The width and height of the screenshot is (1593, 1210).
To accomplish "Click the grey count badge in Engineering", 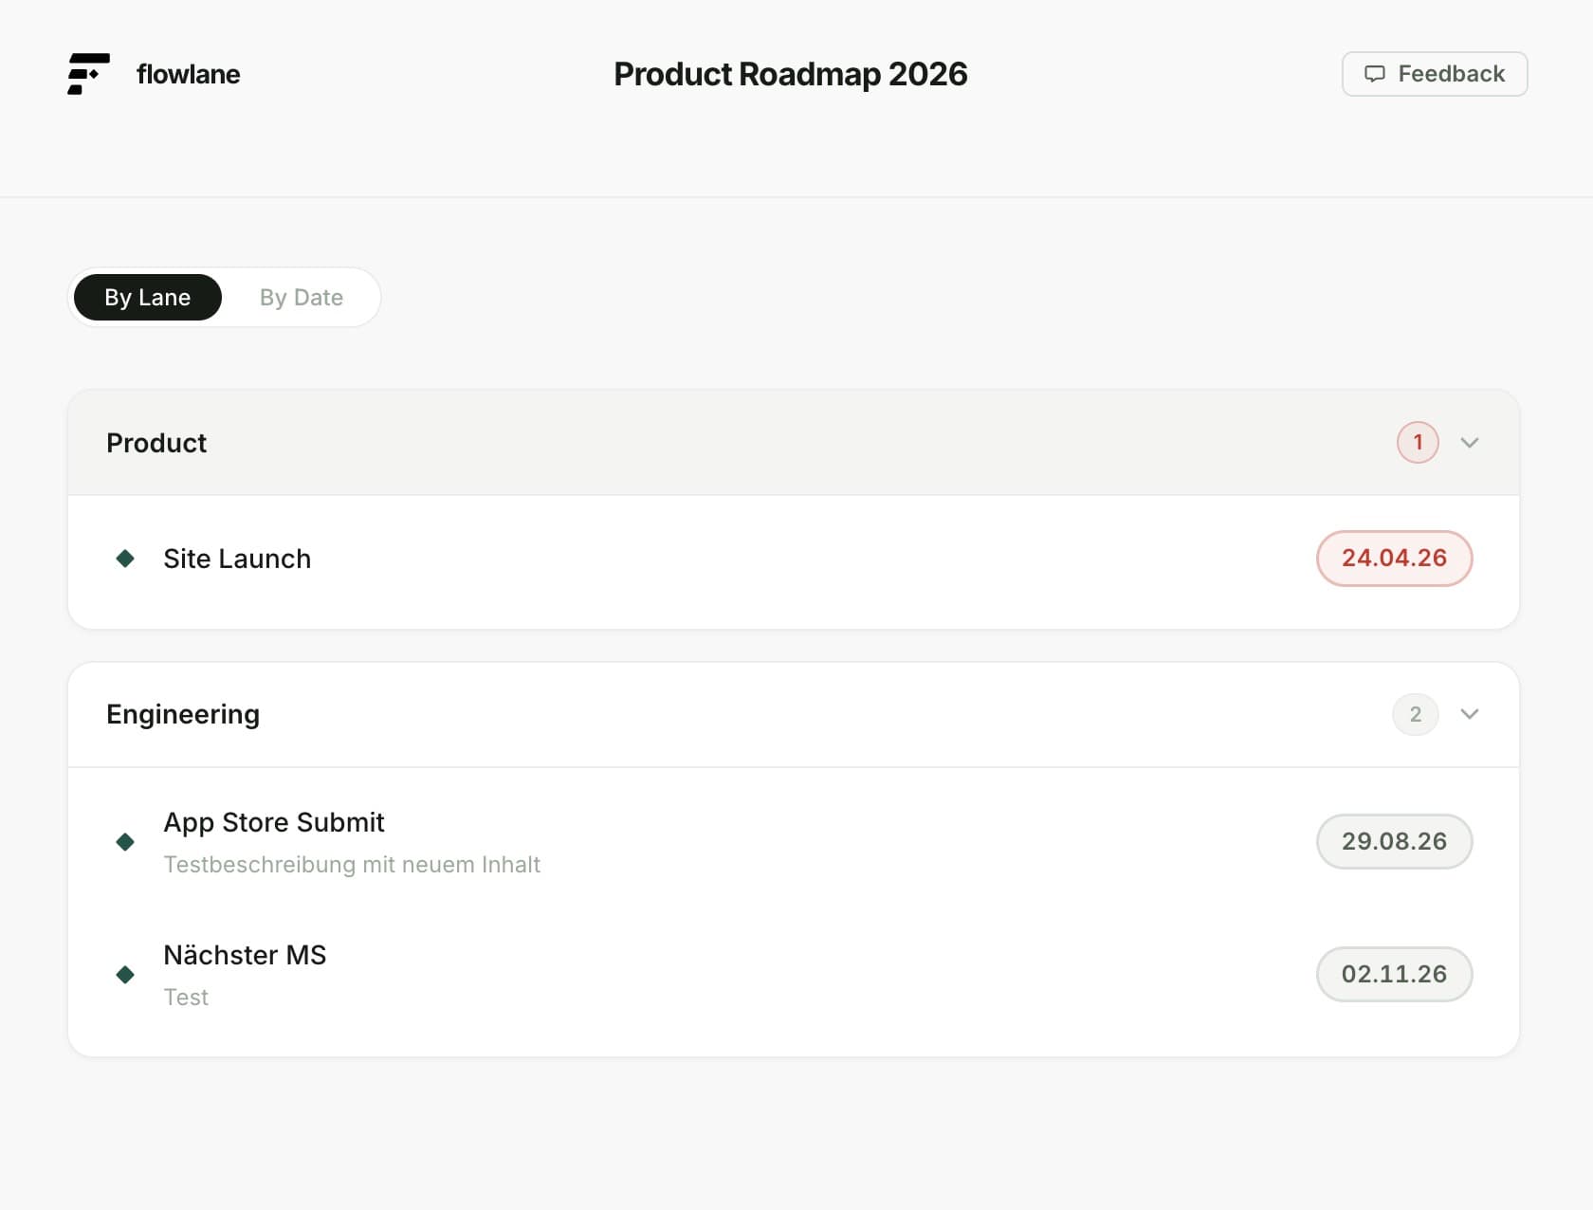I will [x=1415, y=714].
